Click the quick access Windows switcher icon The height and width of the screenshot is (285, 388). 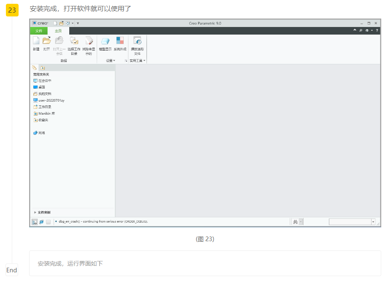tap(68, 23)
